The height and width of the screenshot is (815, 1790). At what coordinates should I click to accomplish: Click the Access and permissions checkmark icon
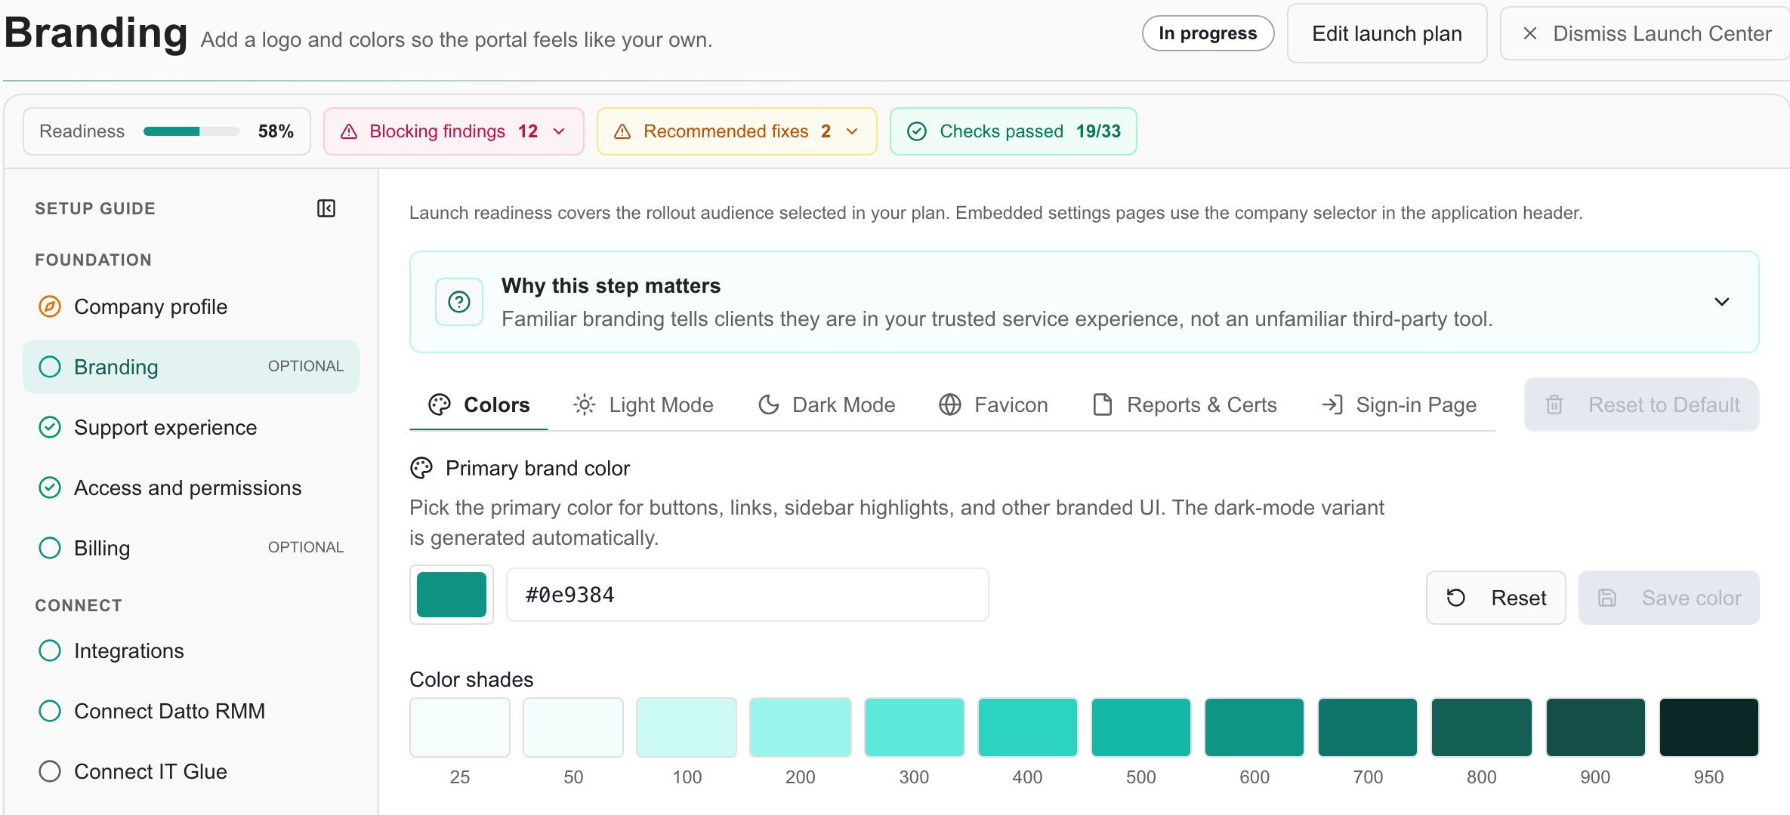click(x=50, y=487)
